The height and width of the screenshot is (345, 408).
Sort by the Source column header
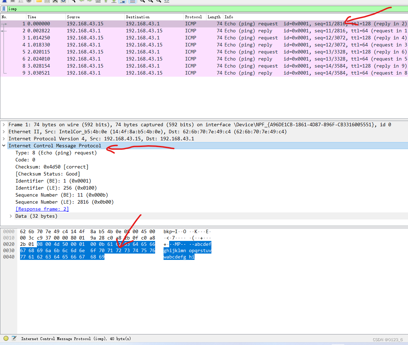coord(95,17)
